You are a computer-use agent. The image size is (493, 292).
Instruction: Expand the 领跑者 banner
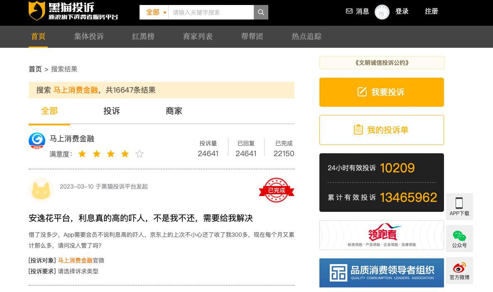click(x=381, y=235)
